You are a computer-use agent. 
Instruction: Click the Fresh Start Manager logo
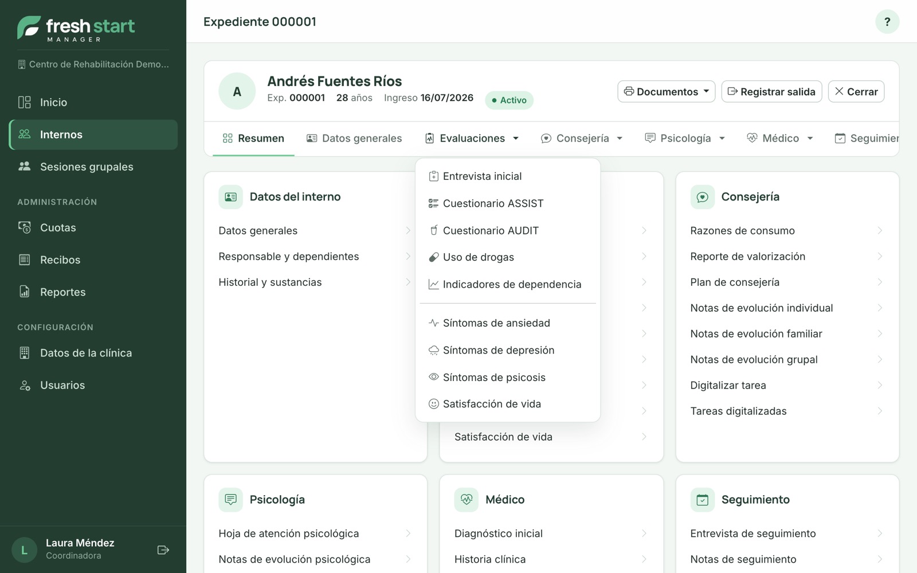click(76, 28)
